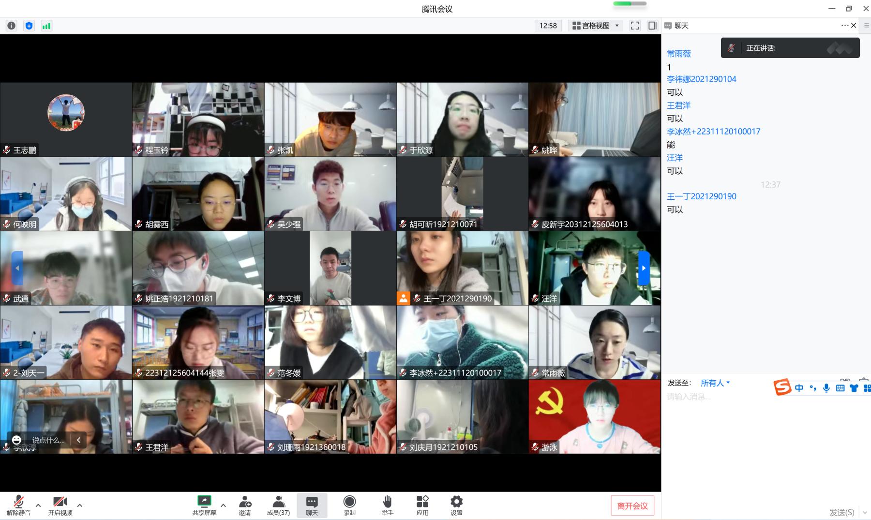
Task: Expand audio options arrow beside 解除静音
Action: point(38,505)
